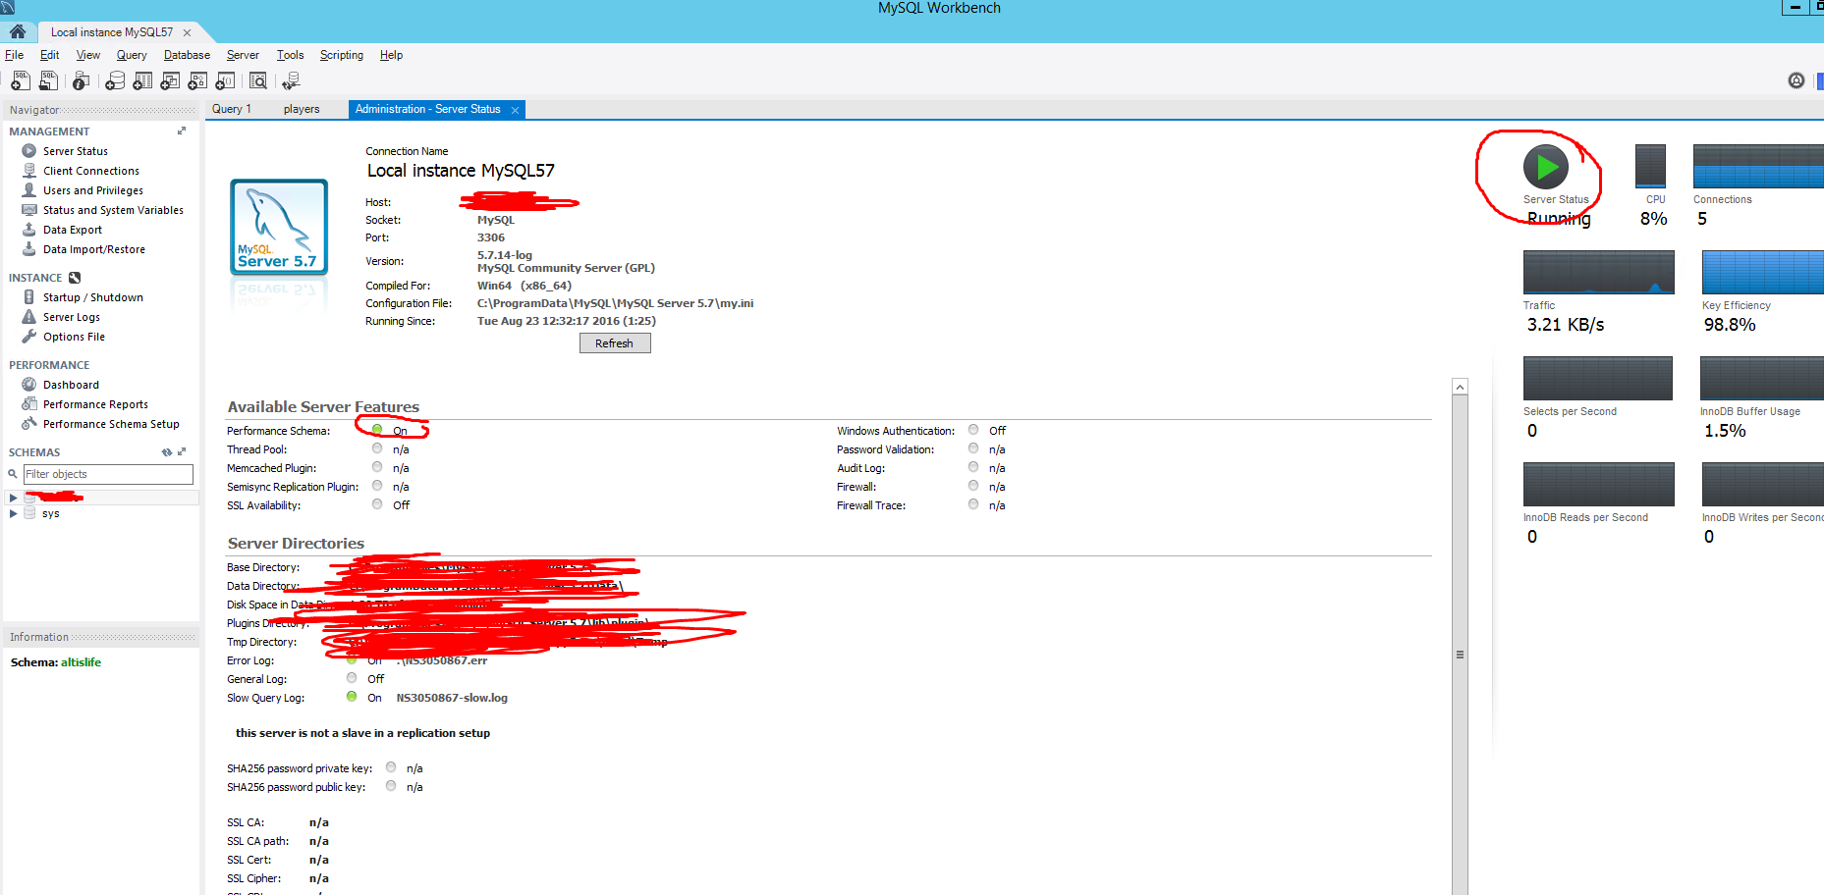Open Startup / Shutdown

[93, 297]
